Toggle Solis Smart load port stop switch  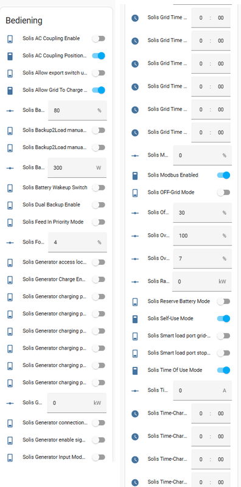tap(223, 353)
